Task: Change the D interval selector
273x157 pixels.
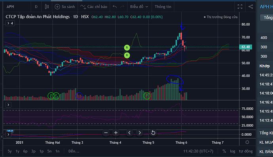Action: (x=36, y=7)
